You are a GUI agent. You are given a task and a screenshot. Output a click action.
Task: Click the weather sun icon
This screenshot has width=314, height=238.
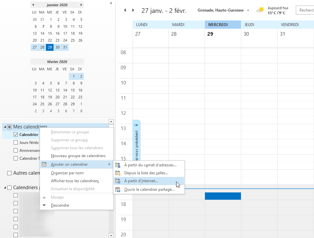tap(261, 10)
